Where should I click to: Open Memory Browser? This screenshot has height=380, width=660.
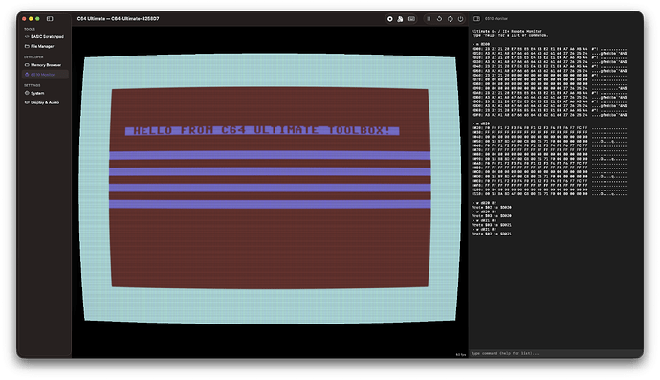(x=45, y=65)
